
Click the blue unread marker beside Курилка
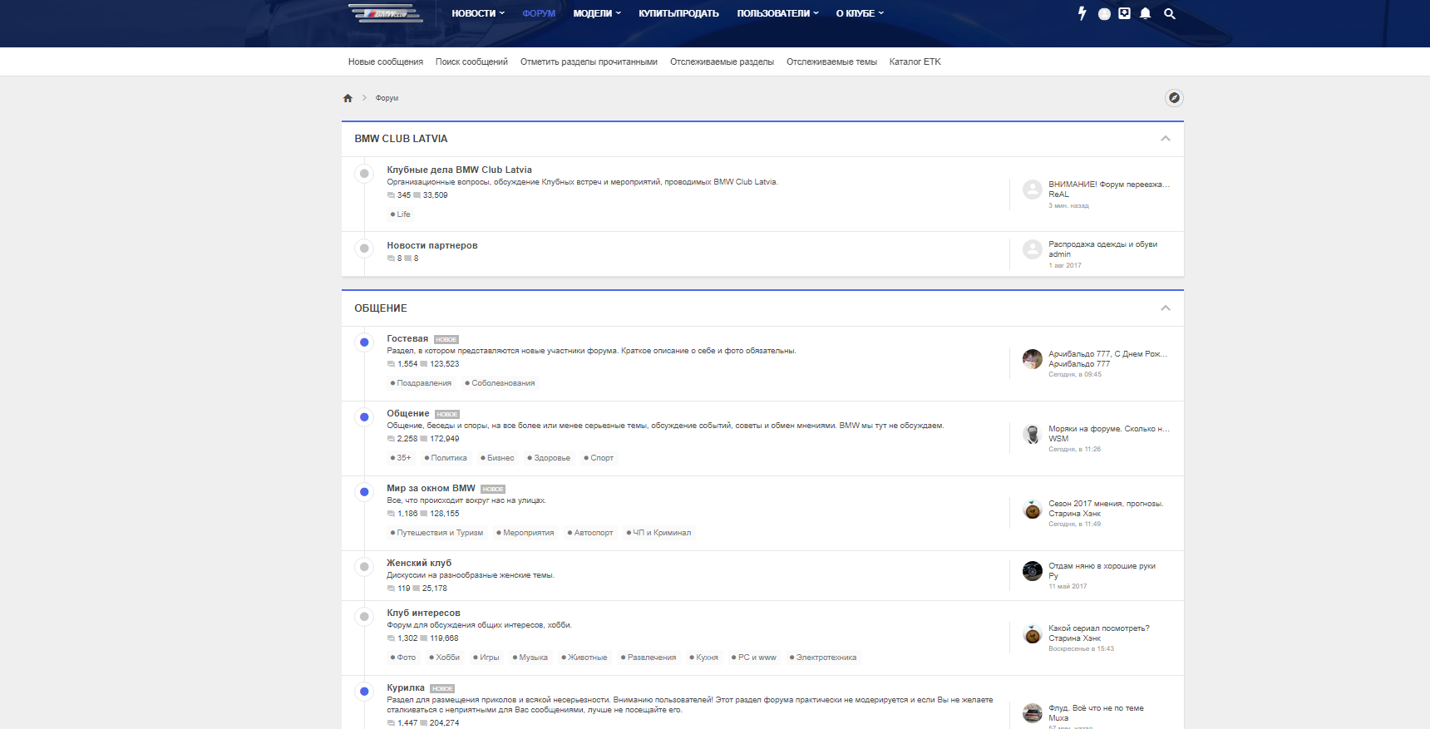click(364, 692)
